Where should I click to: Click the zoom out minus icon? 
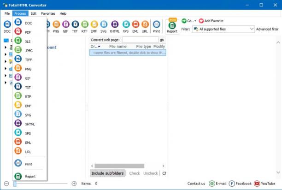[x=6, y=184]
